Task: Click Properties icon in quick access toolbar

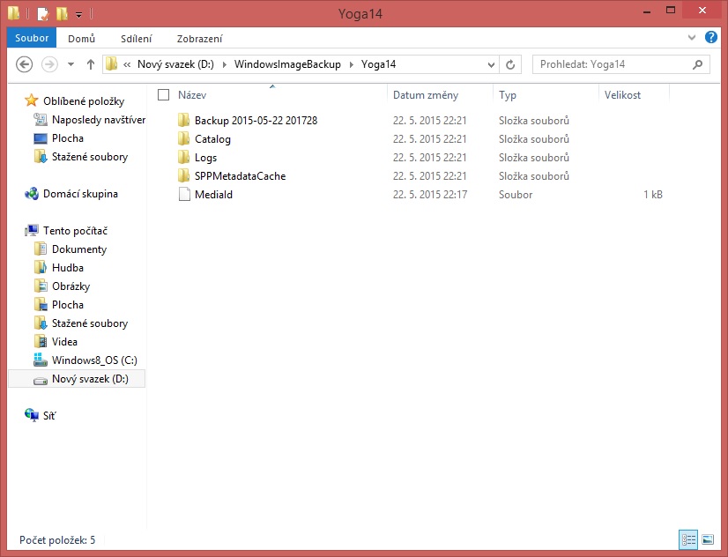Action: click(42, 13)
